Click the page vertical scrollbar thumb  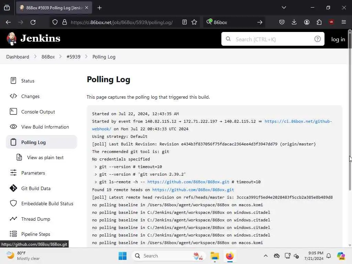tap(350, 112)
